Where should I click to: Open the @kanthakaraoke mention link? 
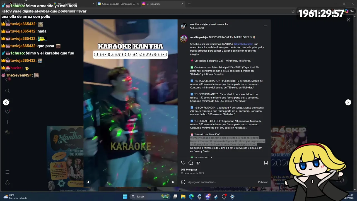(x=243, y=44)
